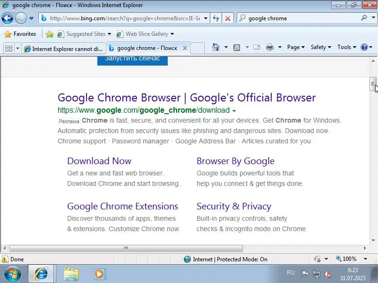Open Suggested Sites in favorites bar
Viewport: 378px width, 283px height.
tap(84, 34)
